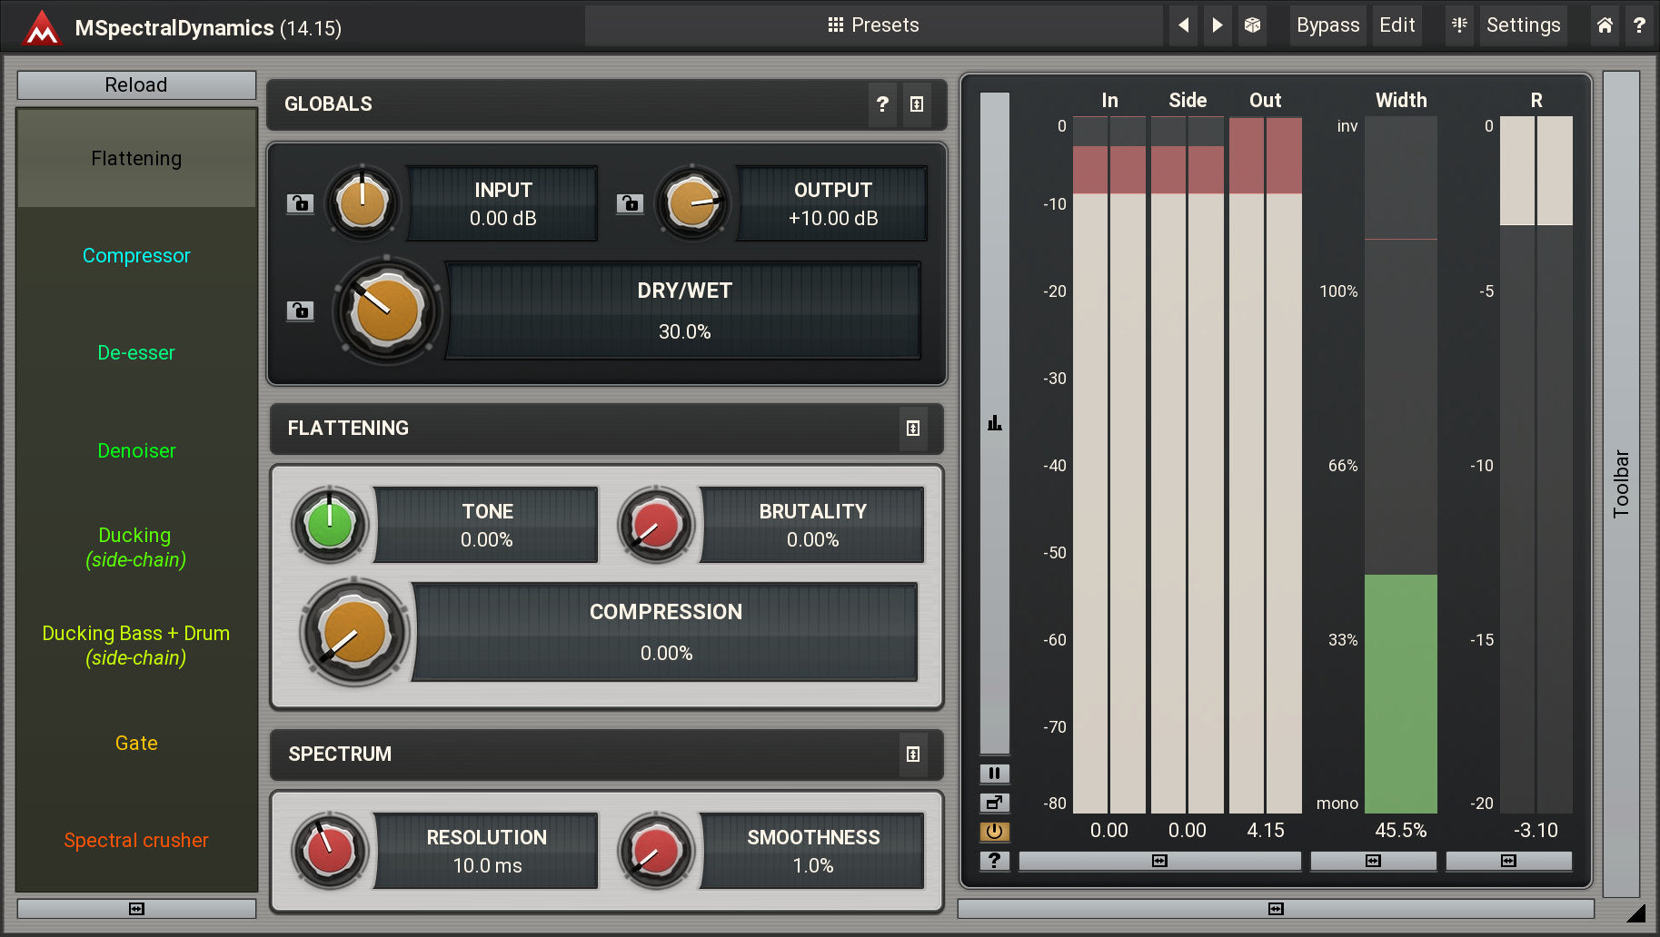Viewport: 1660px width, 937px height.
Task: Click the Reload button
Action: (x=136, y=85)
